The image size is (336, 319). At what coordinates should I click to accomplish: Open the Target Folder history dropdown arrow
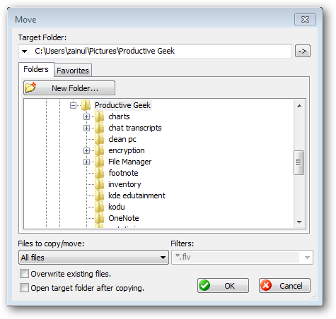(x=25, y=51)
